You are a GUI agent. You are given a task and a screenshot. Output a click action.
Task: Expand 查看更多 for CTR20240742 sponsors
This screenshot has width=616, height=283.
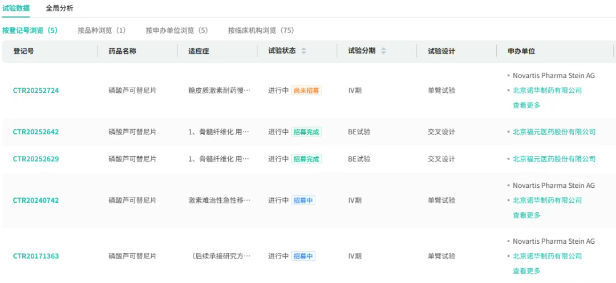pyautogui.click(x=526, y=215)
